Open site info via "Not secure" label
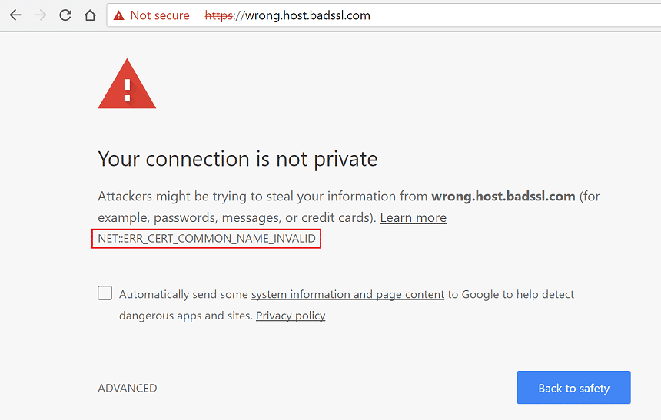This screenshot has height=420, width=661. click(160, 15)
